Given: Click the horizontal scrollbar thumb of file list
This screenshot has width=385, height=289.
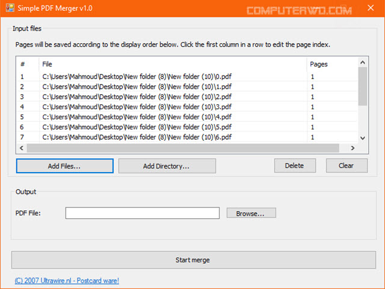Looking at the screenshot, I should point(183,148).
